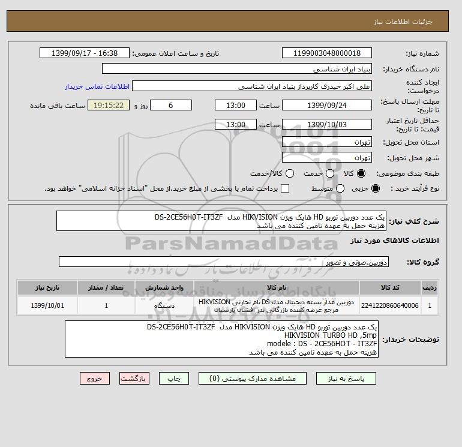
Task: Click the تعداد / مقدار column header
Action: [x=106, y=287]
